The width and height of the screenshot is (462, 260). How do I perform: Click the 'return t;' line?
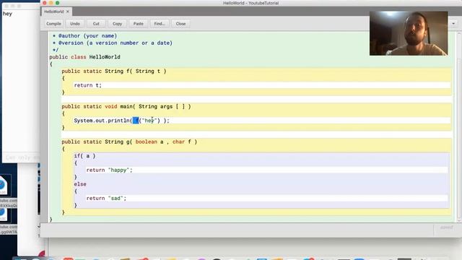[x=88, y=85]
